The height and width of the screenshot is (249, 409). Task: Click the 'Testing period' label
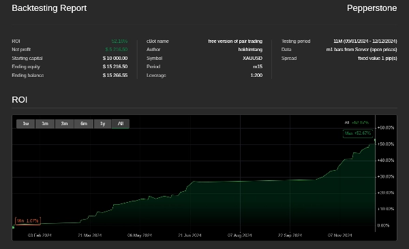coord(296,41)
